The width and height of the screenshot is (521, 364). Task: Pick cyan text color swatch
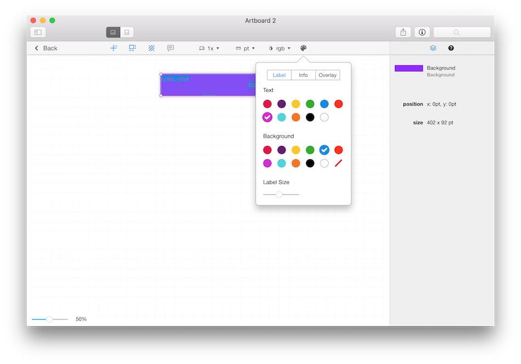click(x=281, y=117)
